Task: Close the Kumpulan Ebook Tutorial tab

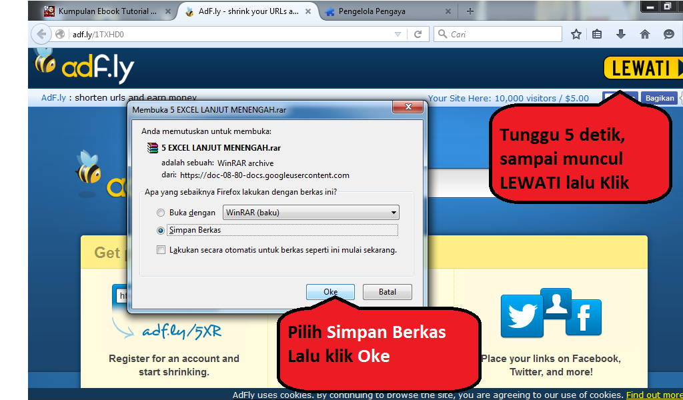Action: click(167, 12)
